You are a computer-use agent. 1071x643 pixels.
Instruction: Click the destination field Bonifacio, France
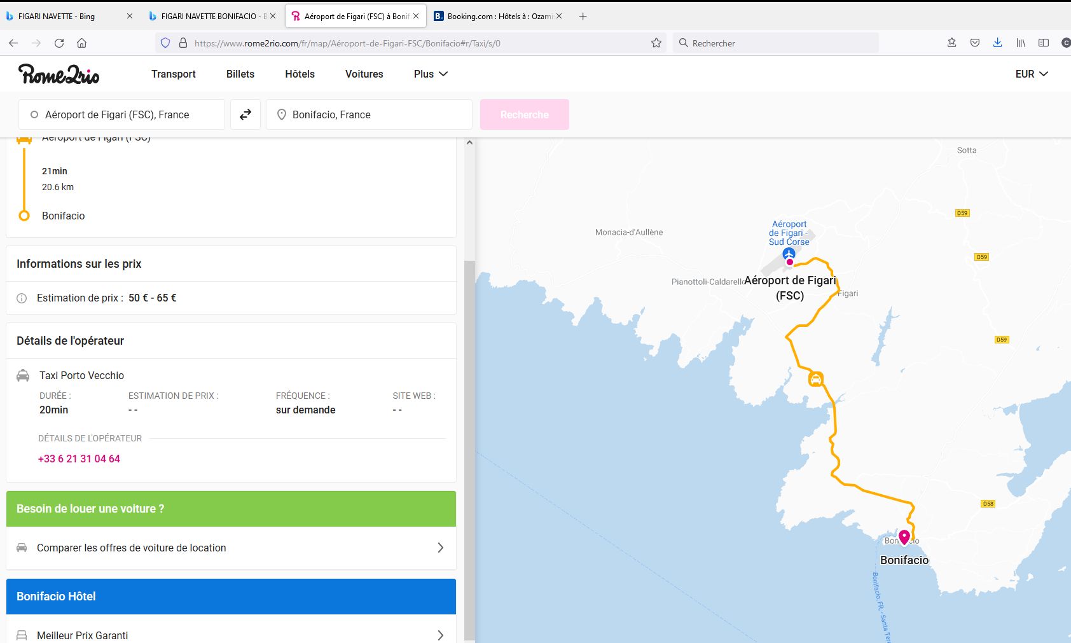[369, 114]
